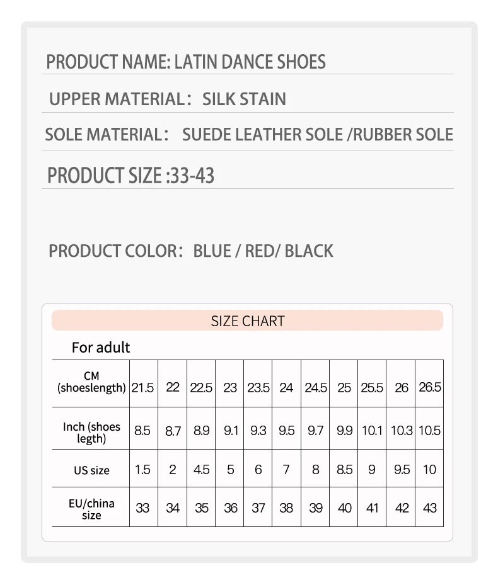Screen dimensions: 498x573
Task: Click the 26.5 cell in the CM row
Action: click(x=429, y=387)
